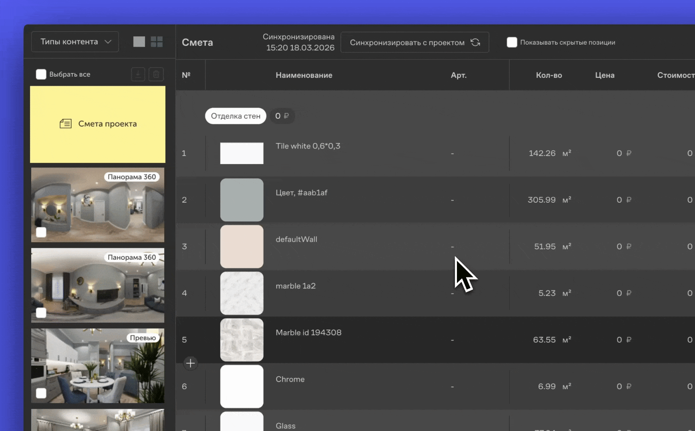Enable 'Показывать скрытые позиции' checkbox
Image resolution: width=695 pixels, height=431 pixels.
tap(512, 42)
